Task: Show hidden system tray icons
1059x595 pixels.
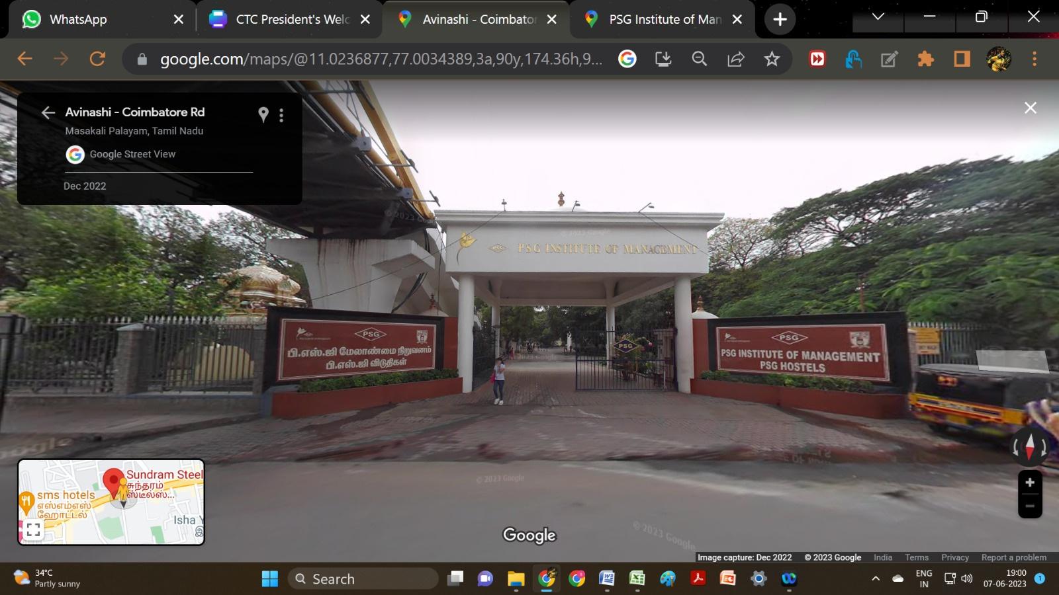Action: [876, 578]
